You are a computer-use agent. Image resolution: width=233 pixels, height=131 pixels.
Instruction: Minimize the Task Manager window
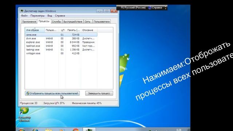click(x=99, y=11)
